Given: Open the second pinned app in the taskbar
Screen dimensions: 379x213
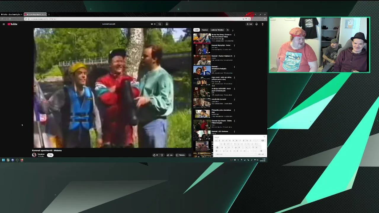Looking at the screenshot, I should point(8,160).
